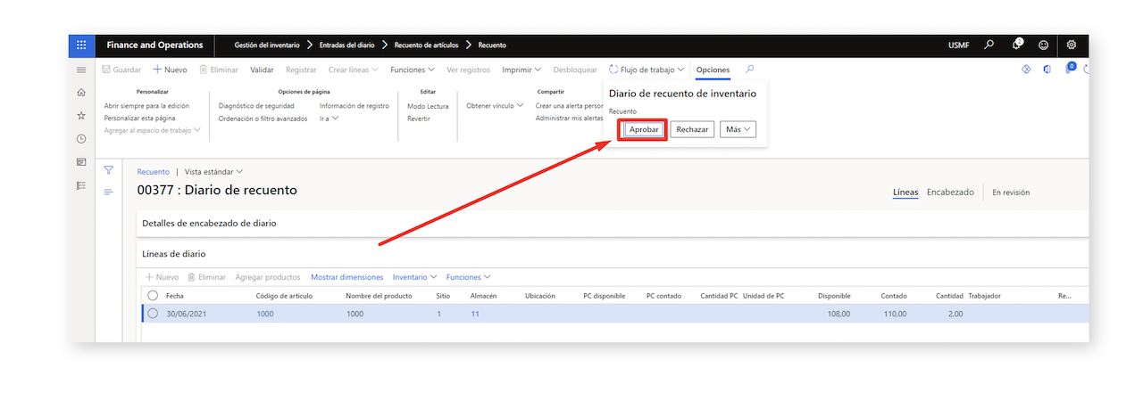This screenshot has height=393, width=1143.
Task: Expand the Funciones dropdown in action bar
Action: [413, 70]
